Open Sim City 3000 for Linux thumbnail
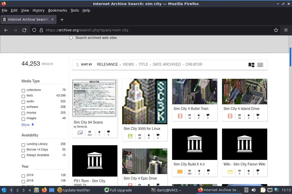The width and height of the screenshot is (292, 194). [x=145, y=102]
